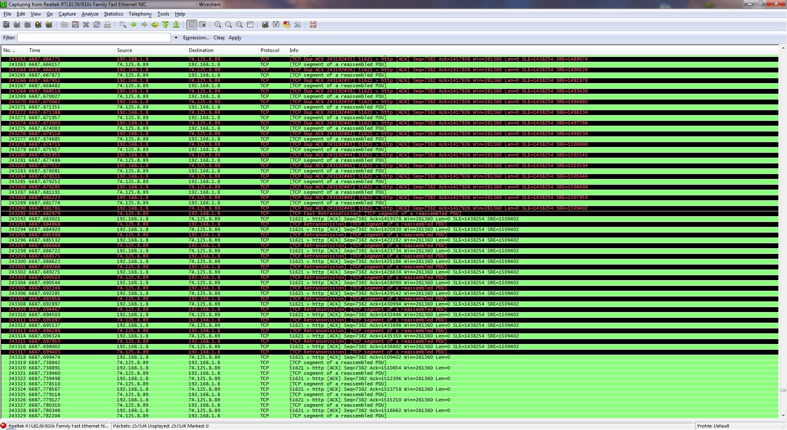Jump to the last packet
This screenshot has width=787, height=430.
176,25
